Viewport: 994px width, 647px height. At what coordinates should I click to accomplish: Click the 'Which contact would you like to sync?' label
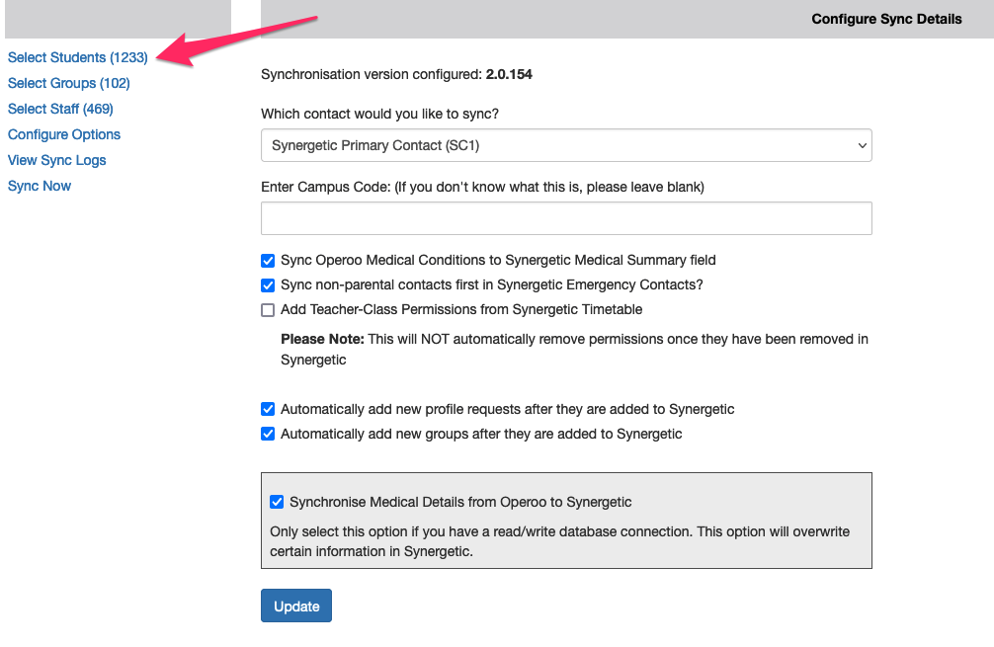[379, 114]
